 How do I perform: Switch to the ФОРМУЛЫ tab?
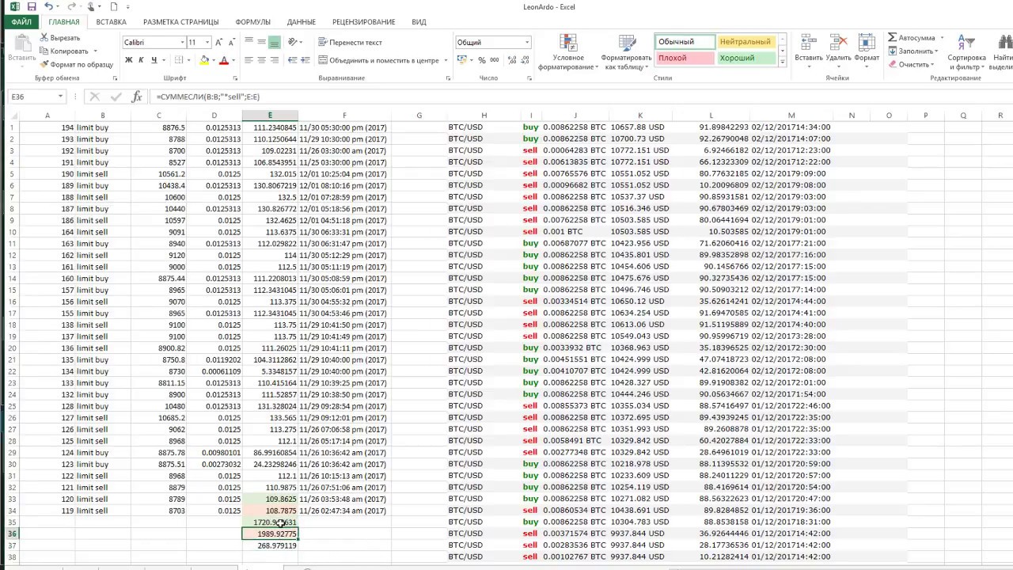click(252, 22)
